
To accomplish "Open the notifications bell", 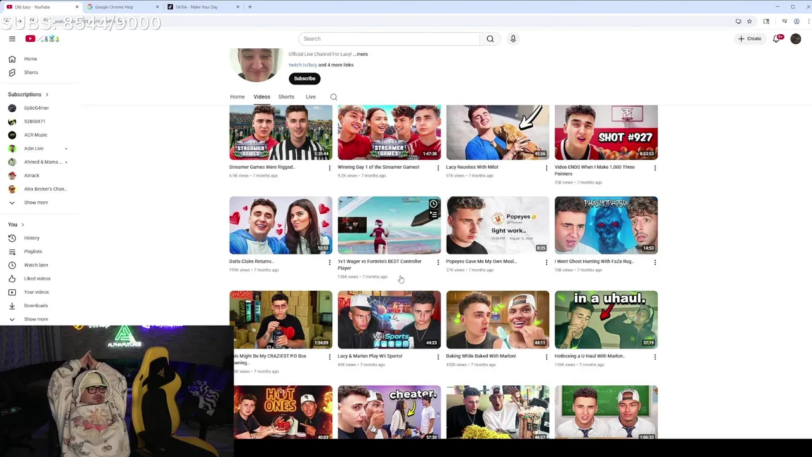I will pyautogui.click(x=777, y=39).
